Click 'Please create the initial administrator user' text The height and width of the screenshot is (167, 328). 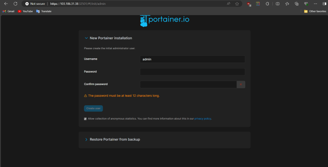[109, 48]
